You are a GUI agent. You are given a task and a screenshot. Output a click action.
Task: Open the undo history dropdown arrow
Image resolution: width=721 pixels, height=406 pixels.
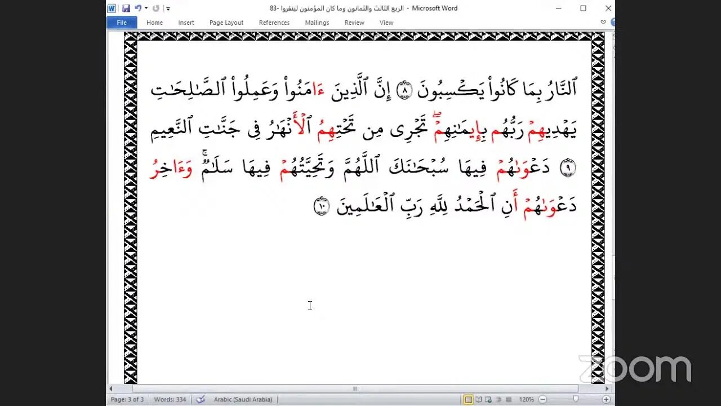[146, 8]
